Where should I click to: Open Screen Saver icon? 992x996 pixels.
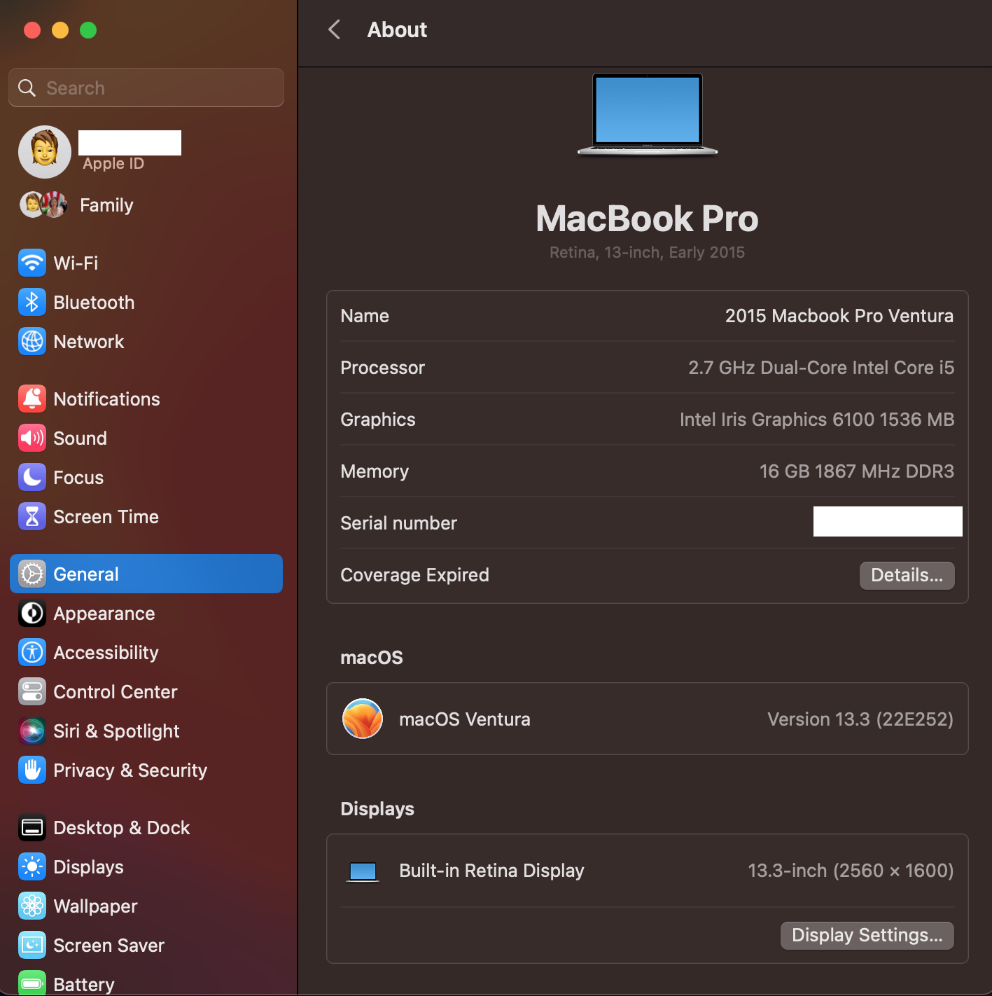(32, 946)
